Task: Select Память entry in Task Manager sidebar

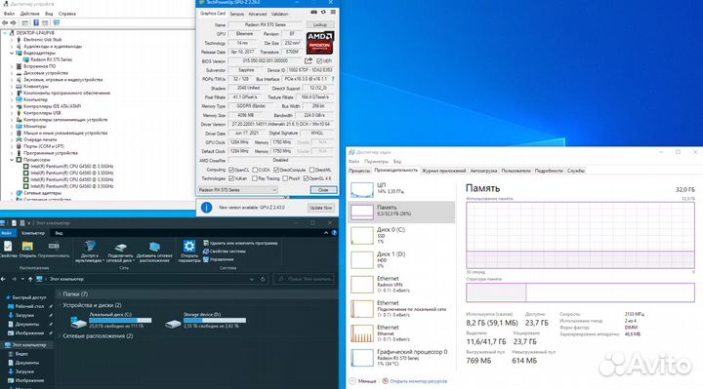Action: click(x=401, y=212)
